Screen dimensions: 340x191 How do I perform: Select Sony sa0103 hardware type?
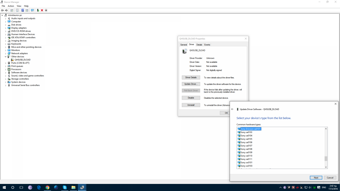[246, 132]
